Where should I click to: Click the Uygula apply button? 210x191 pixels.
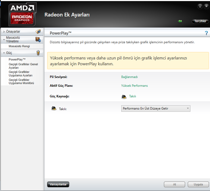pos(198,184)
